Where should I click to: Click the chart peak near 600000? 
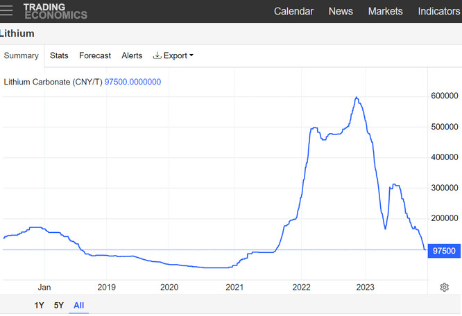pos(357,98)
